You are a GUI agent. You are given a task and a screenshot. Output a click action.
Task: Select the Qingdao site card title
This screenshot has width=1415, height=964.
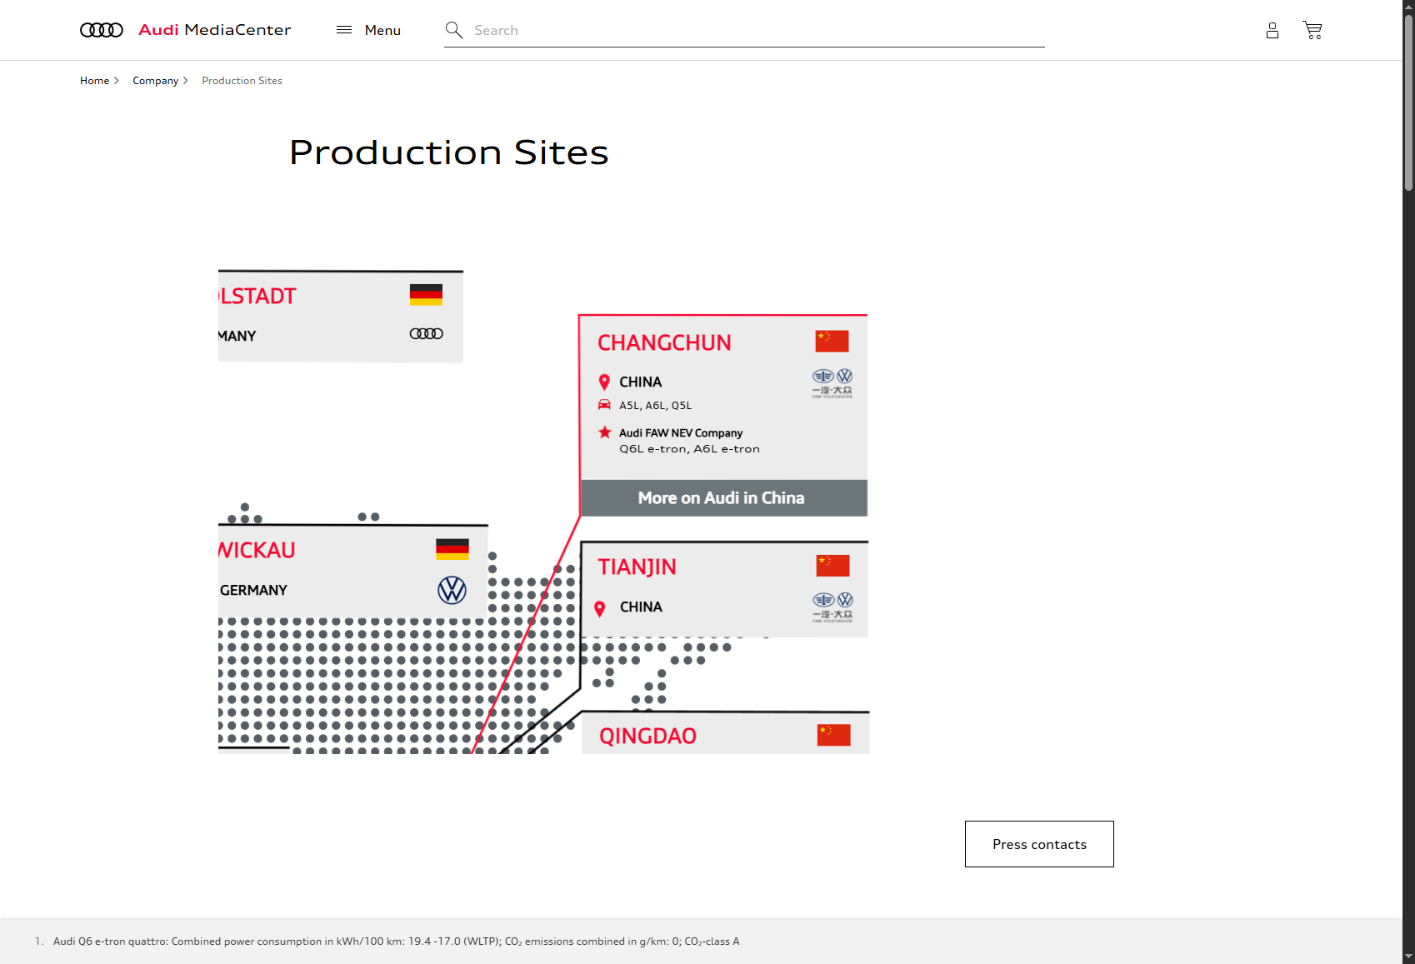[647, 736]
